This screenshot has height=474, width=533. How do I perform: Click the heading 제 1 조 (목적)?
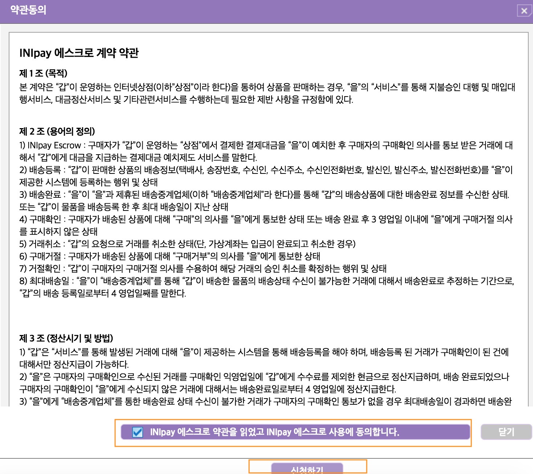coord(43,73)
